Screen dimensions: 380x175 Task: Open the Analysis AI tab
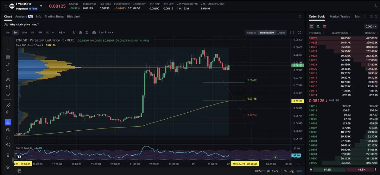coord(24,16)
